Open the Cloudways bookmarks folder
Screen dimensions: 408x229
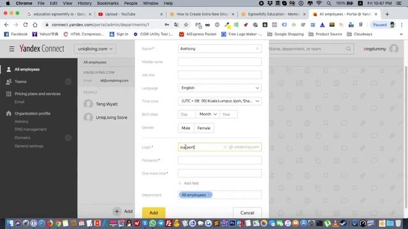[360, 34]
